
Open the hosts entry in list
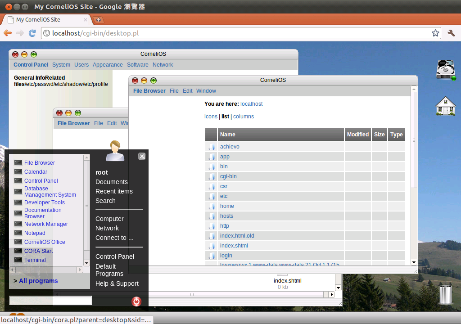(226, 216)
